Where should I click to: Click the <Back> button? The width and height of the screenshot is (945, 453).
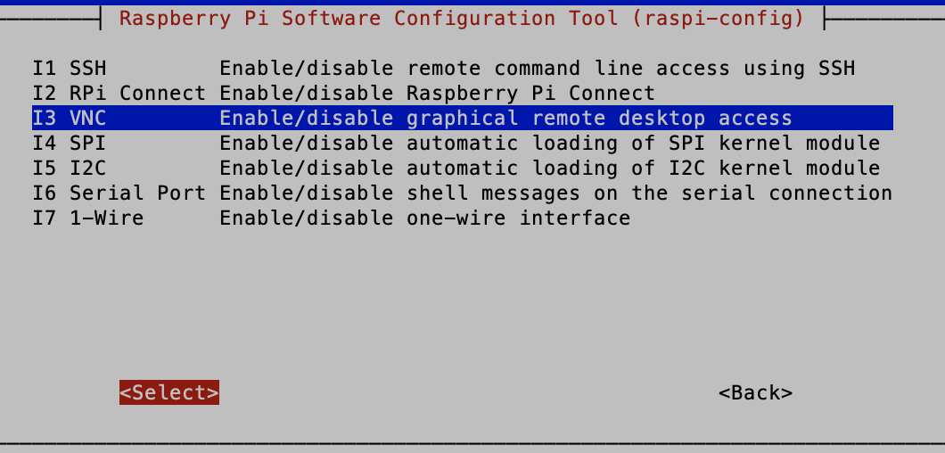[x=755, y=392]
